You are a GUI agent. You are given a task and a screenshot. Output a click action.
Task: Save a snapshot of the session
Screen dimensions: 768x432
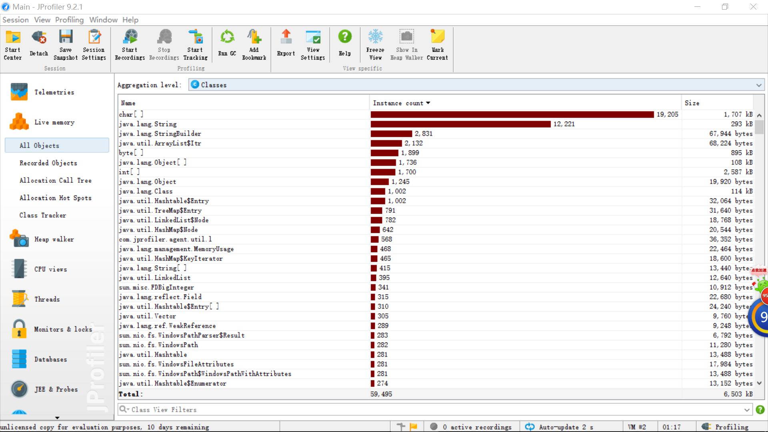66,45
